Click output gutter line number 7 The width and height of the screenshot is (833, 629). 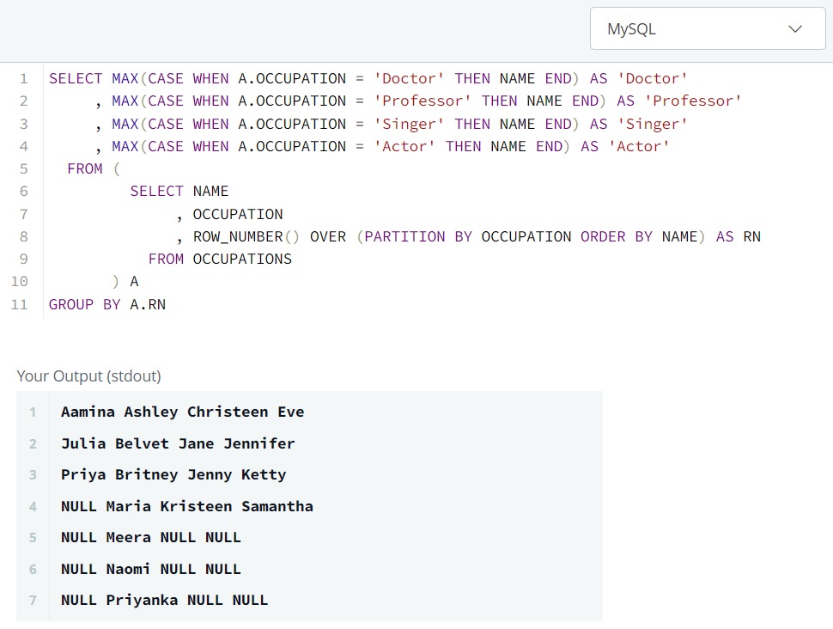point(33,601)
